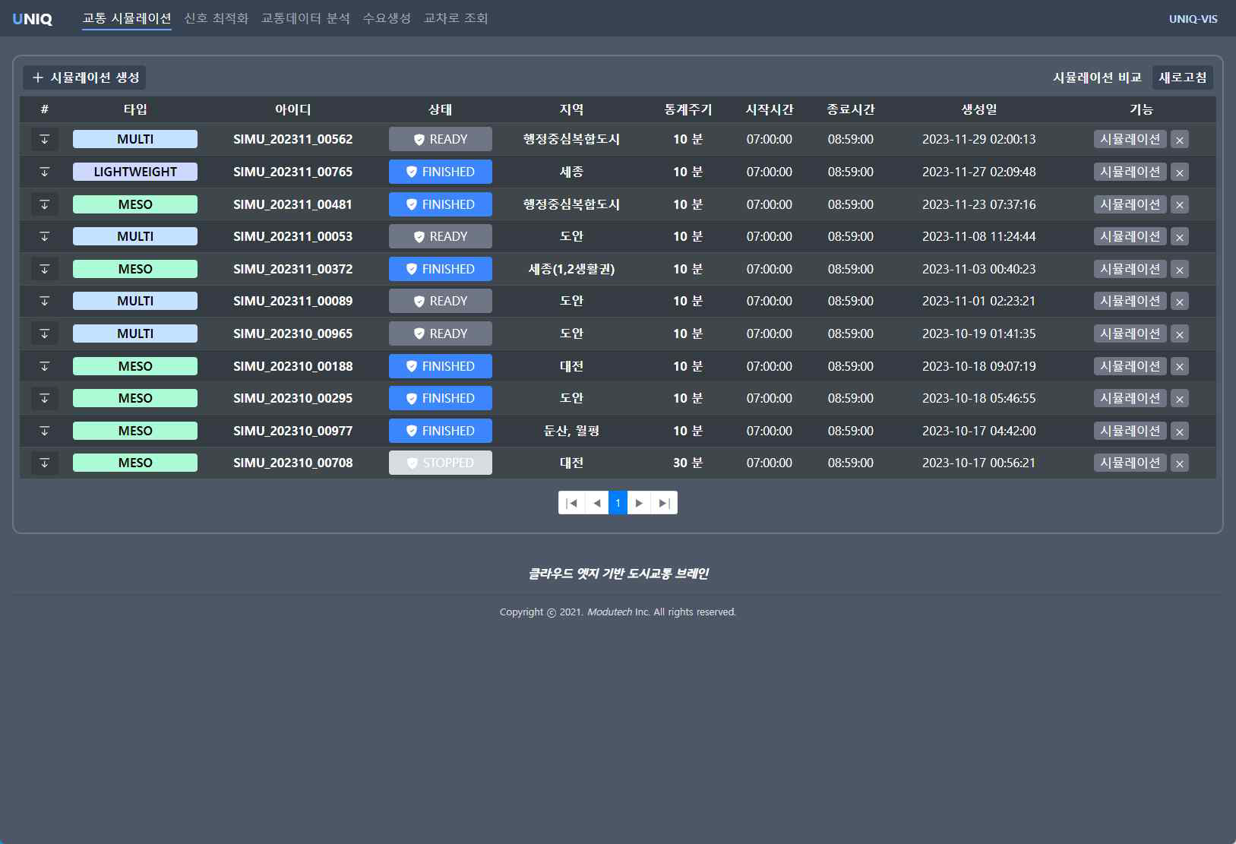The image size is (1236, 844).
Task: Open the 수요생성 tab
Action: [x=387, y=18]
